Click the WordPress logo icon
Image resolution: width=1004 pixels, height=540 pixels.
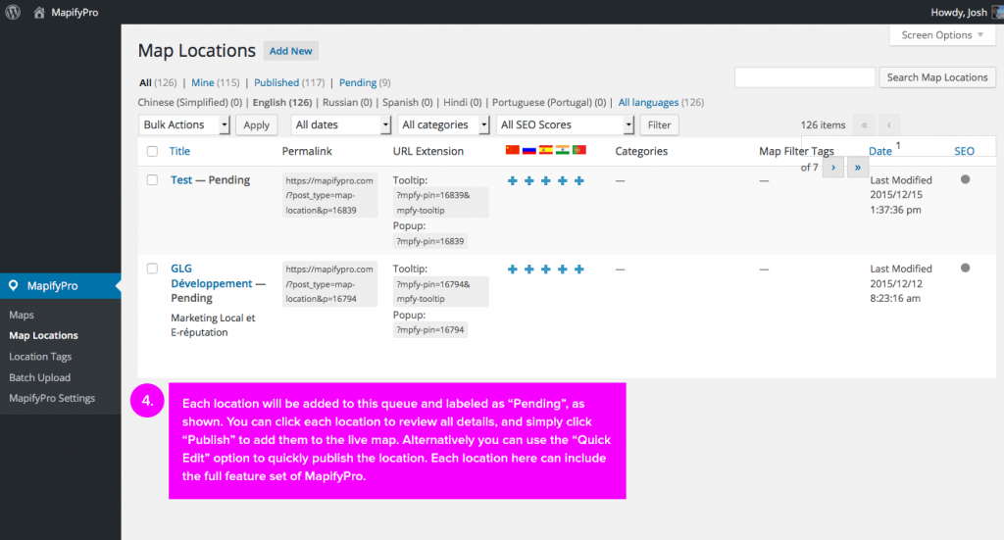tap(14, 13)
